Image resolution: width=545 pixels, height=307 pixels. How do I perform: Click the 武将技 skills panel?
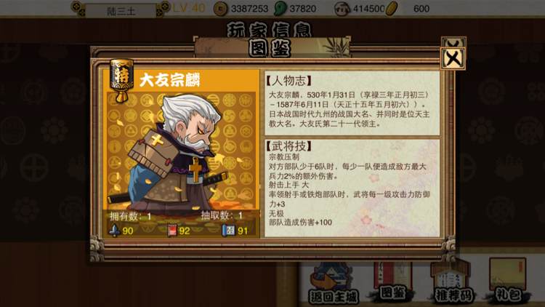[x=352, y=188]
